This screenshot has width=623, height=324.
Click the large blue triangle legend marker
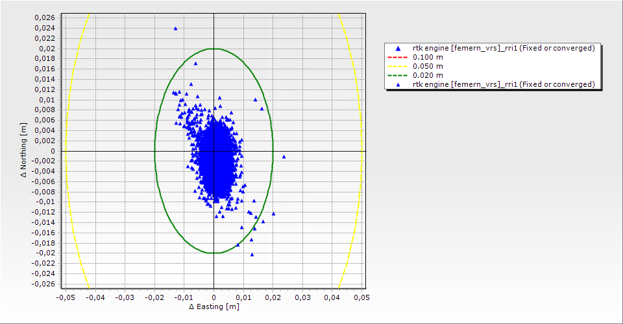pyautogui.click(x=398, y=49)
